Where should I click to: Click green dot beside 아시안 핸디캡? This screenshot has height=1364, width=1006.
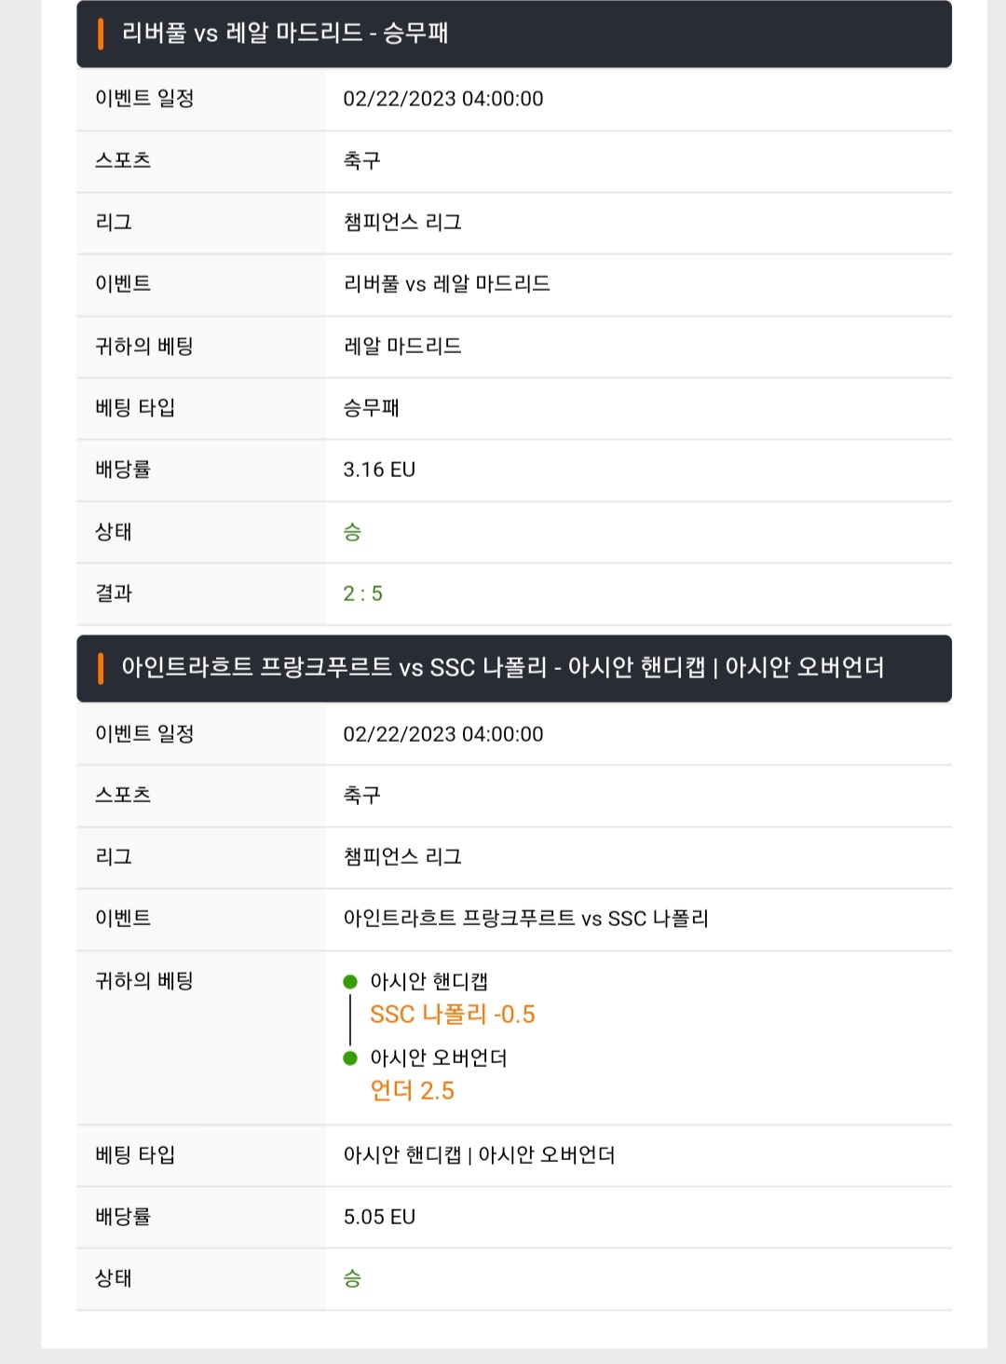click(350, 981)
